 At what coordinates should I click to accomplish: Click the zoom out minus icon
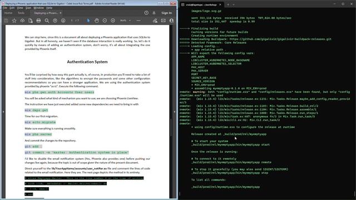[105, 21]
